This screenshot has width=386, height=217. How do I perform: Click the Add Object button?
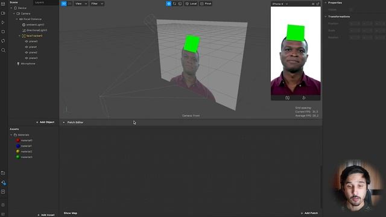[45, 122]
